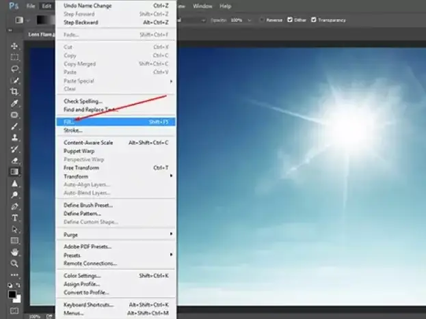
Task: Close the open Edit menu
Action: coord(46,6)
